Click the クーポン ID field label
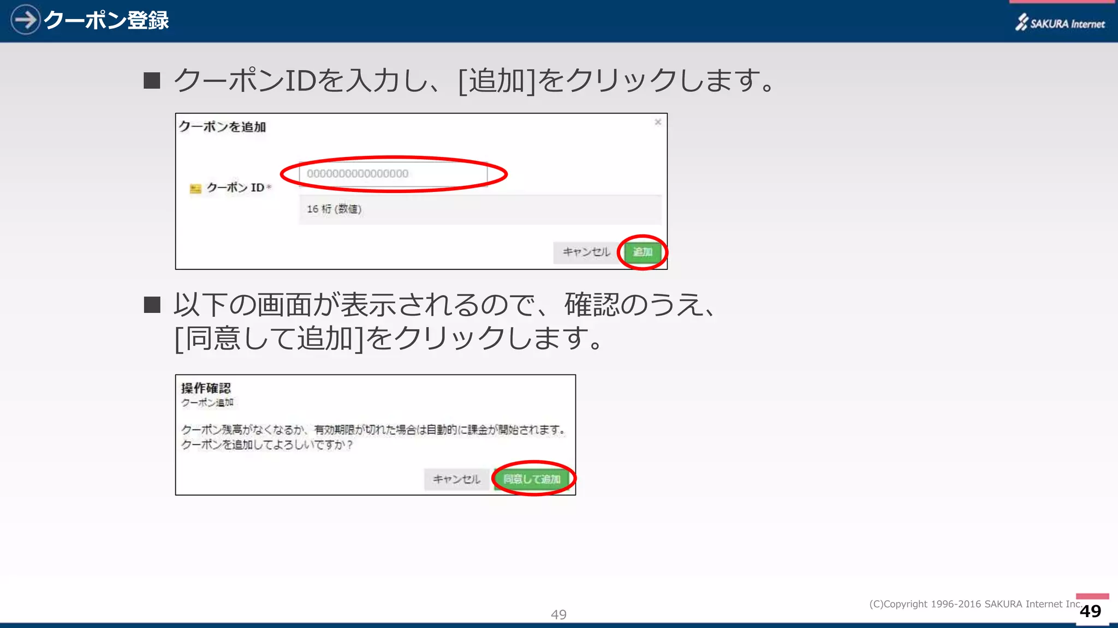 [x=235, y=188]
